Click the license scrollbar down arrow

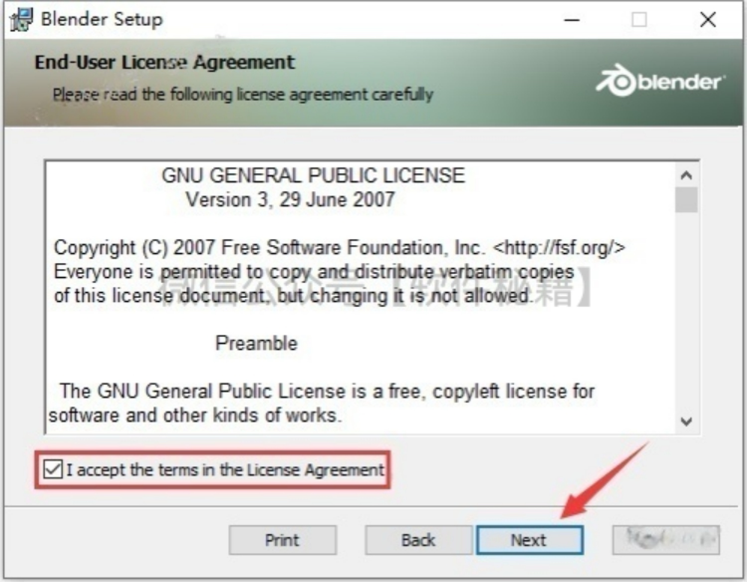(686, 422)
